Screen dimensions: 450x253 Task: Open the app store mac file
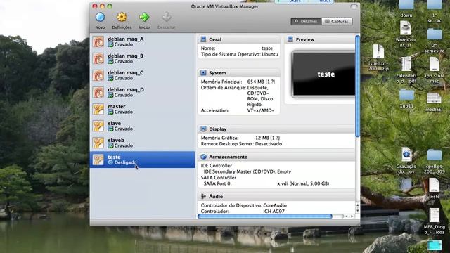click(x=435, y=70)
